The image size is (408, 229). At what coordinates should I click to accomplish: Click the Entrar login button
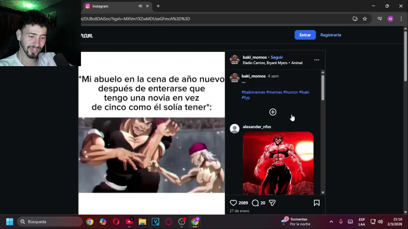[305, 35]
